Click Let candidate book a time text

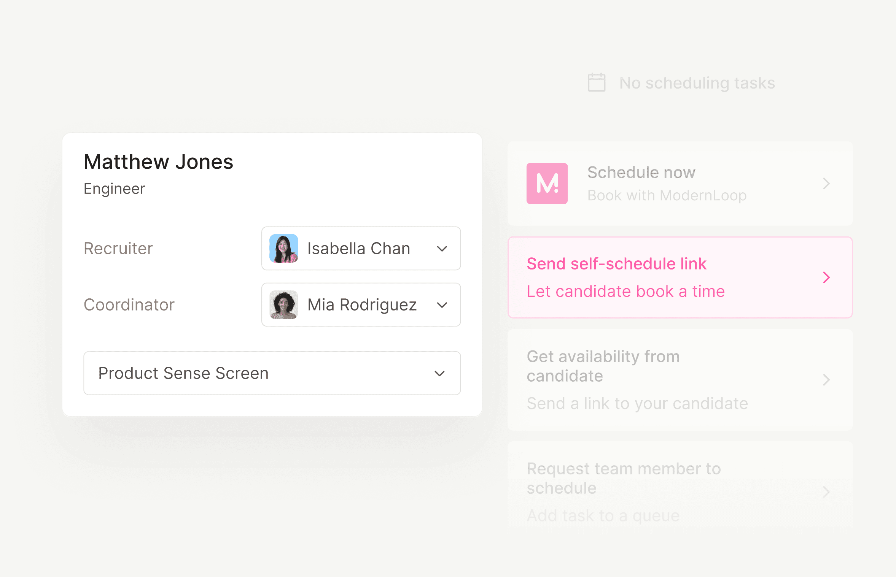[625, 292]
